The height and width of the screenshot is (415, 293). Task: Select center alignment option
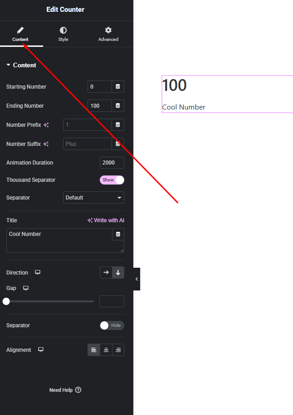[x=106, y=350]
